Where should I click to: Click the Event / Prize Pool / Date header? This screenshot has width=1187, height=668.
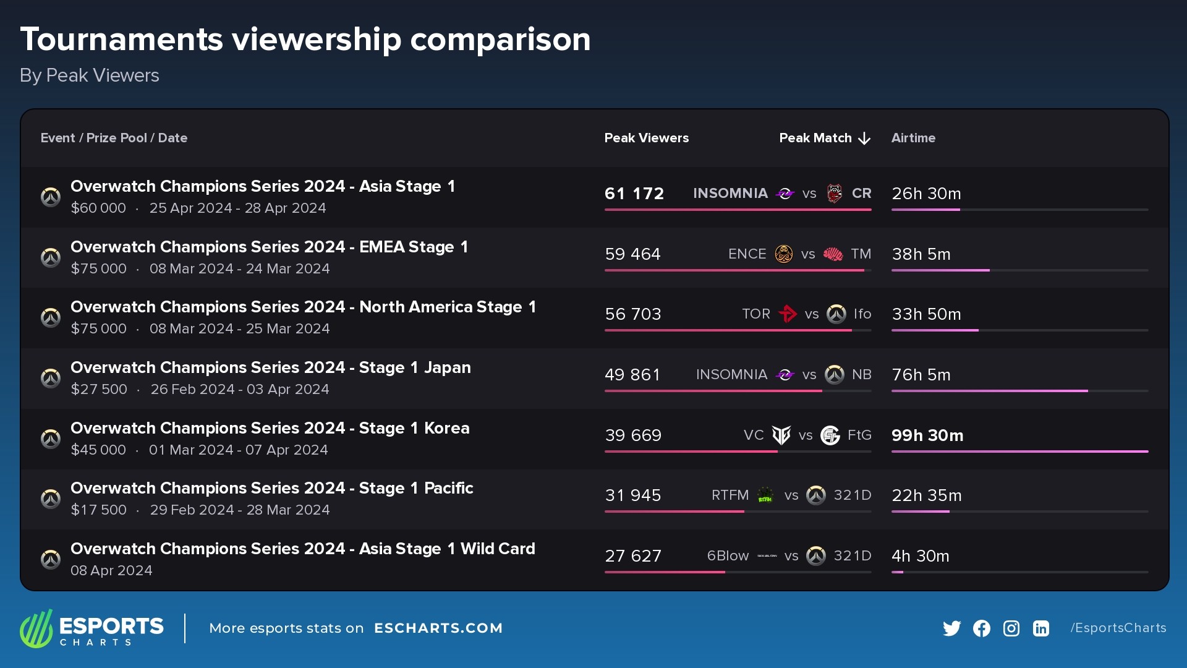114,139
